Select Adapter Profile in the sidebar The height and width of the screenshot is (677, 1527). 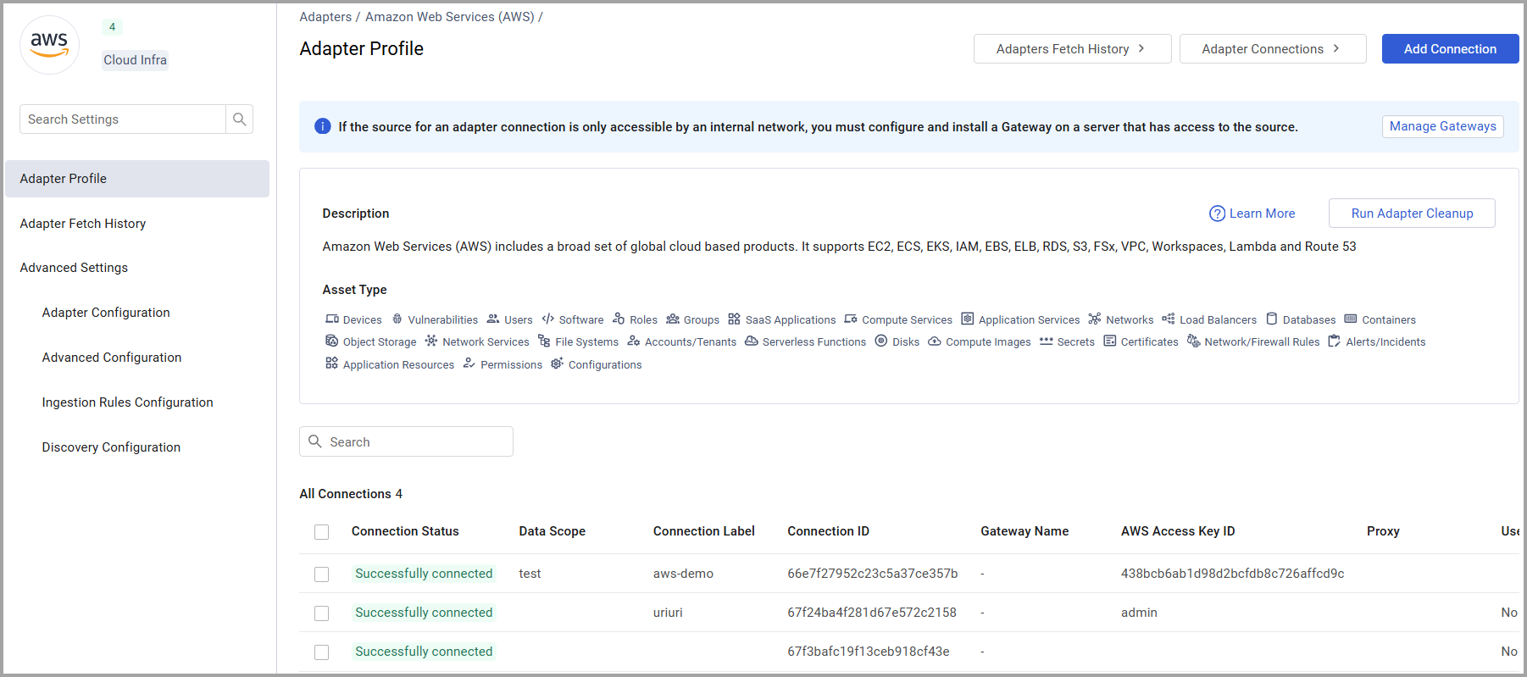tap(137, 179)
